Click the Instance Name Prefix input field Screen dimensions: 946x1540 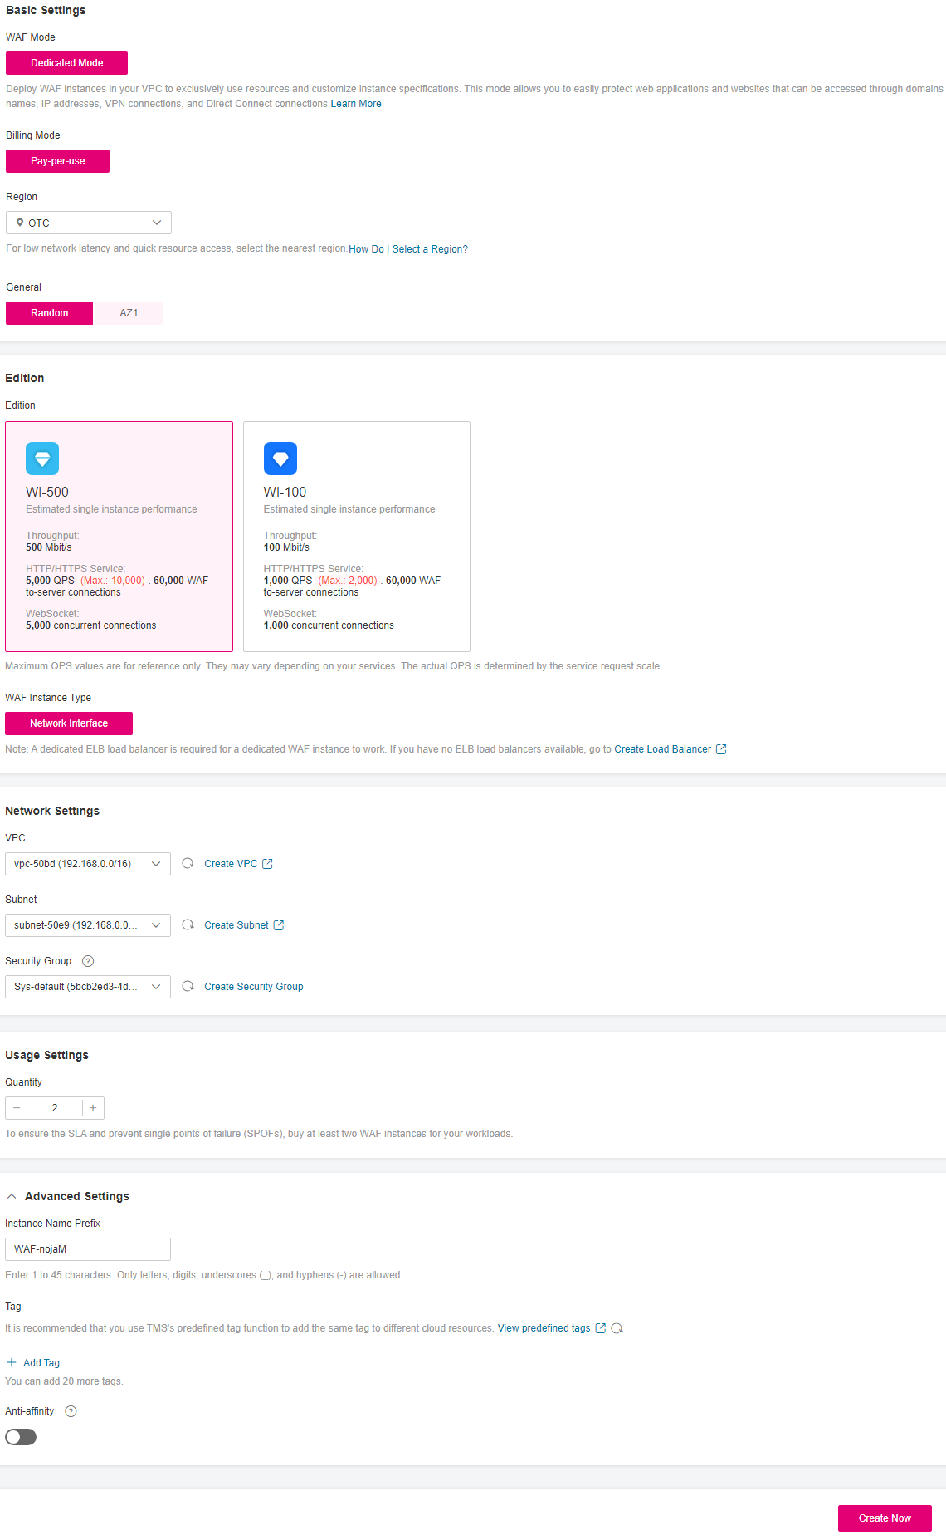point(88,1249)
